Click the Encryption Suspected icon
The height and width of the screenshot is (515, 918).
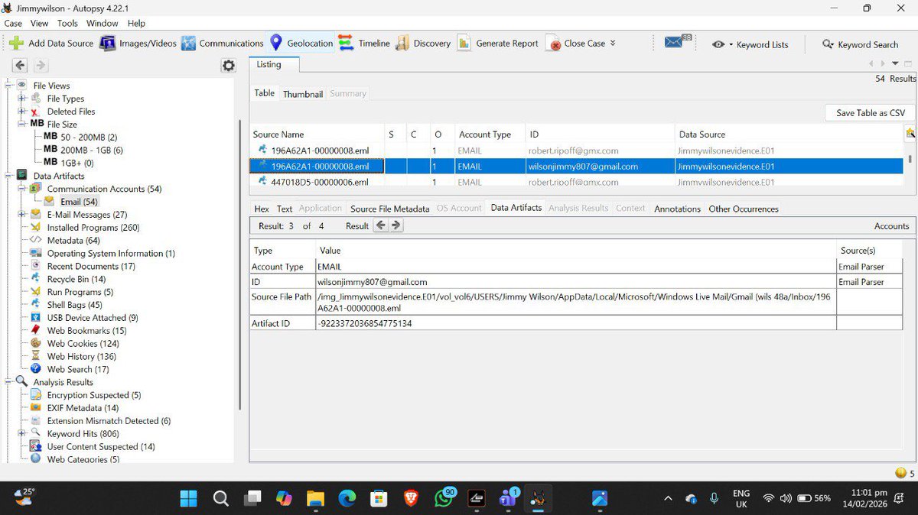(35, 395)
